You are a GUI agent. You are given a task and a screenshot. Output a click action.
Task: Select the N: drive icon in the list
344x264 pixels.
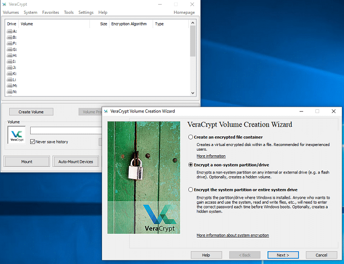pos(9,92)
